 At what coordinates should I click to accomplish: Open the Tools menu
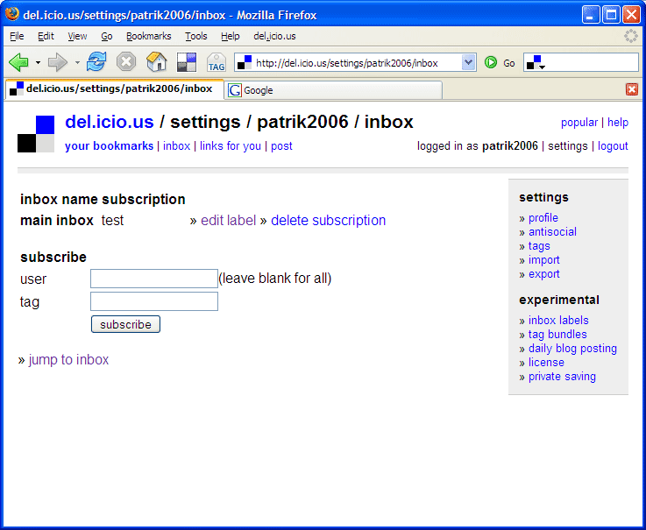coord(196,36)
